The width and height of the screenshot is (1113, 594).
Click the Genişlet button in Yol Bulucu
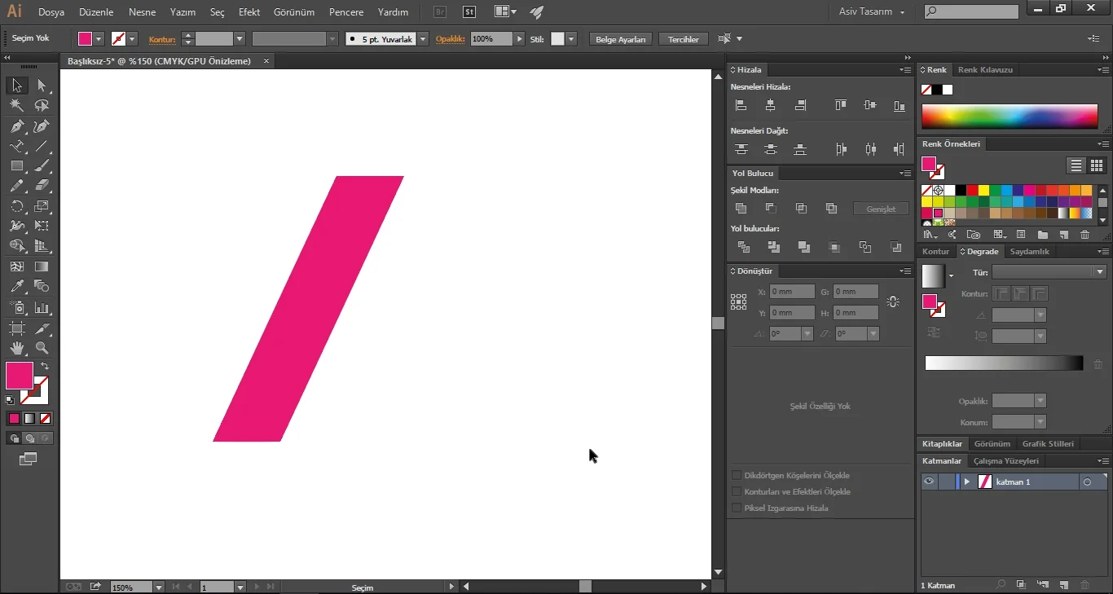pyautogui.click(x=881, y=209)
